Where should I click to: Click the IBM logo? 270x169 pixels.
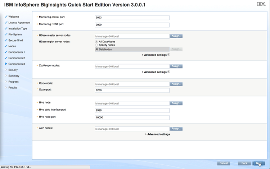[261, 4]
